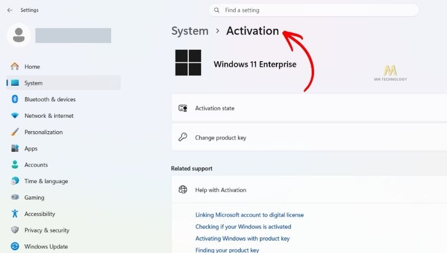Open Activating Windows with product key link
Screen dimensions: 447x253
(242, 238)
